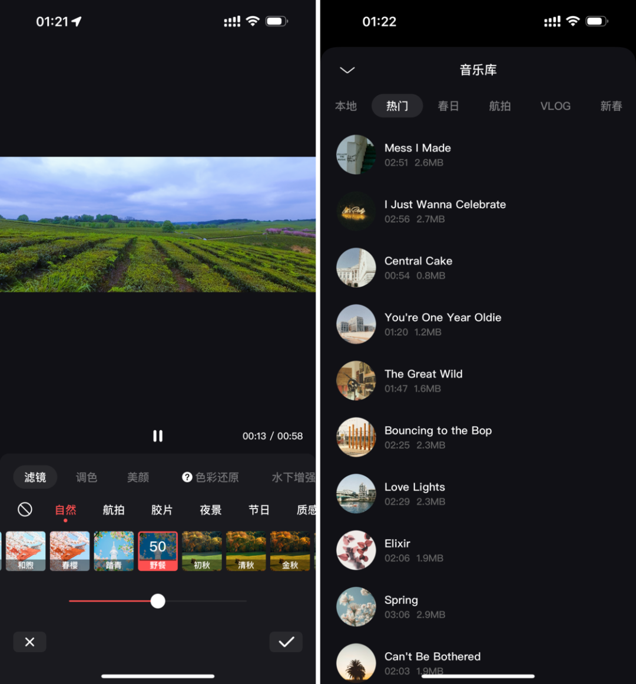
Task: Adjust the filter intensity slider handle
Action: point(158,601)
